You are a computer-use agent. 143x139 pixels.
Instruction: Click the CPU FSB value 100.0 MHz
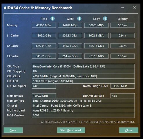click(83, 81)
